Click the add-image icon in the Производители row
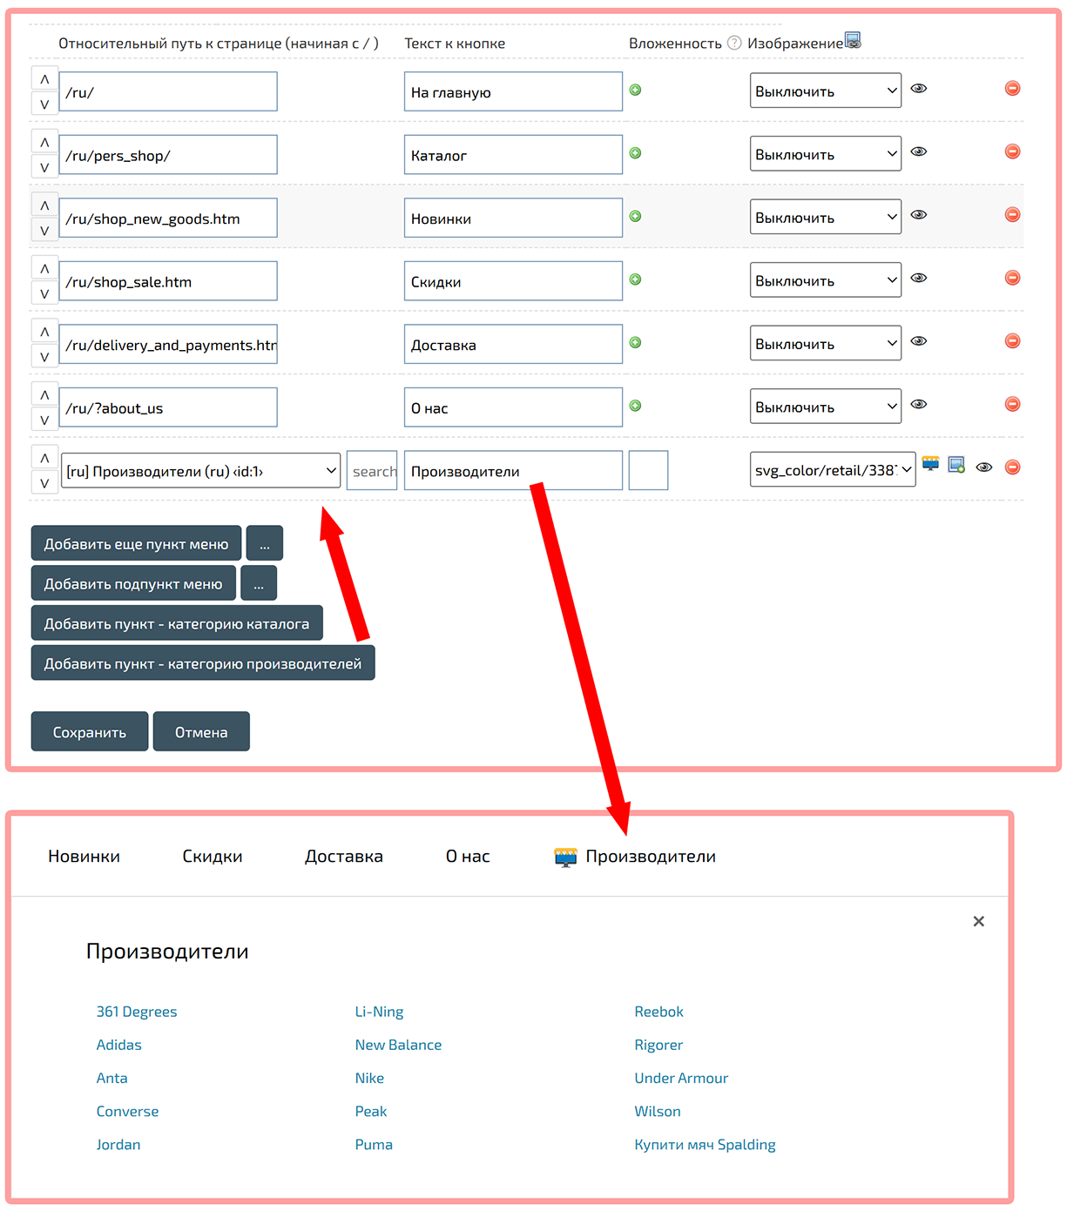 pos(956,466)
